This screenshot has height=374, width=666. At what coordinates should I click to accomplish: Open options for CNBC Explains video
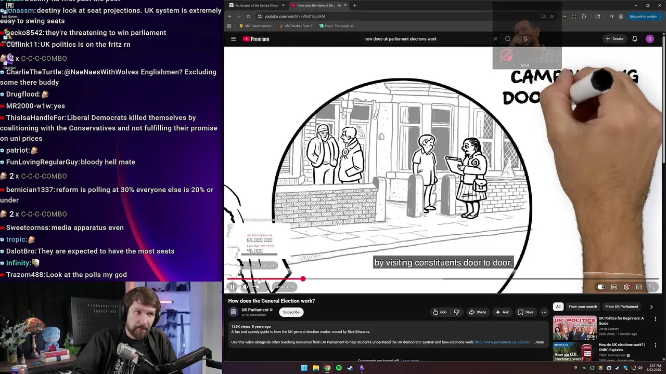click(x=655, y=345)
